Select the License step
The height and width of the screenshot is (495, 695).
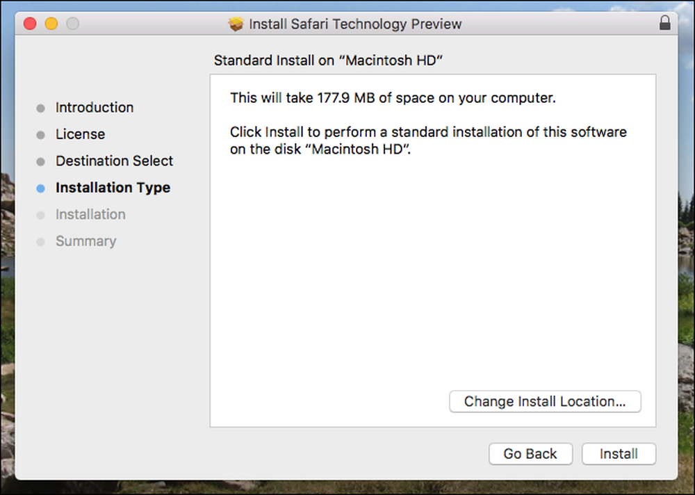click(80, 134)
